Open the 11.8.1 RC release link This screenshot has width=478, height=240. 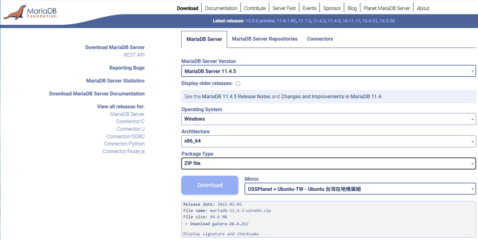pyautogui.click(x=287, y=21)
